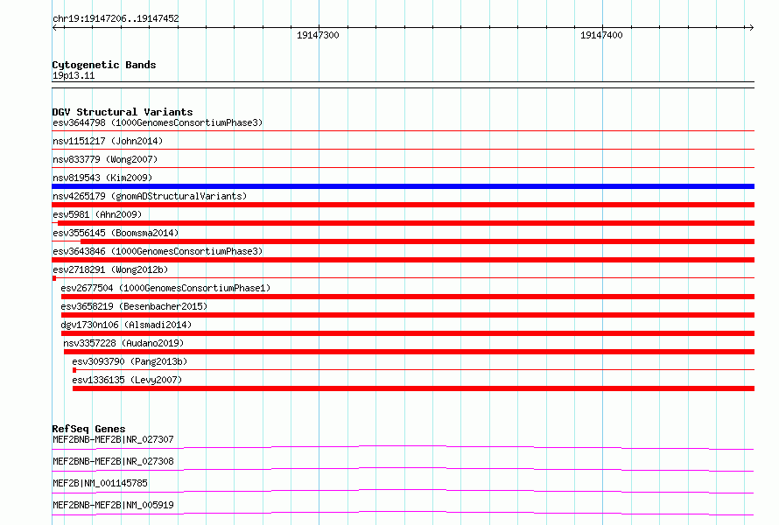
Task: Open variant esv3556145 (Boomsma2014)
Action: coord(116,233)
